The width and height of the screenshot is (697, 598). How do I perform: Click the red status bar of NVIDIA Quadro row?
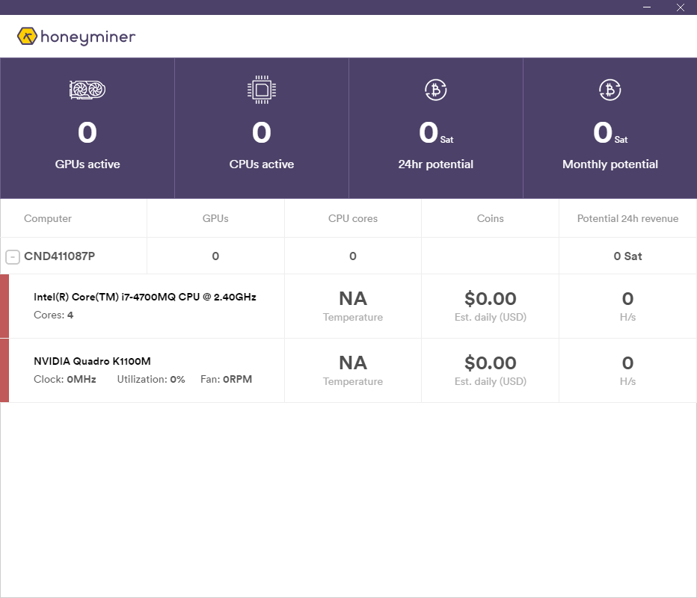coord(4,371)
